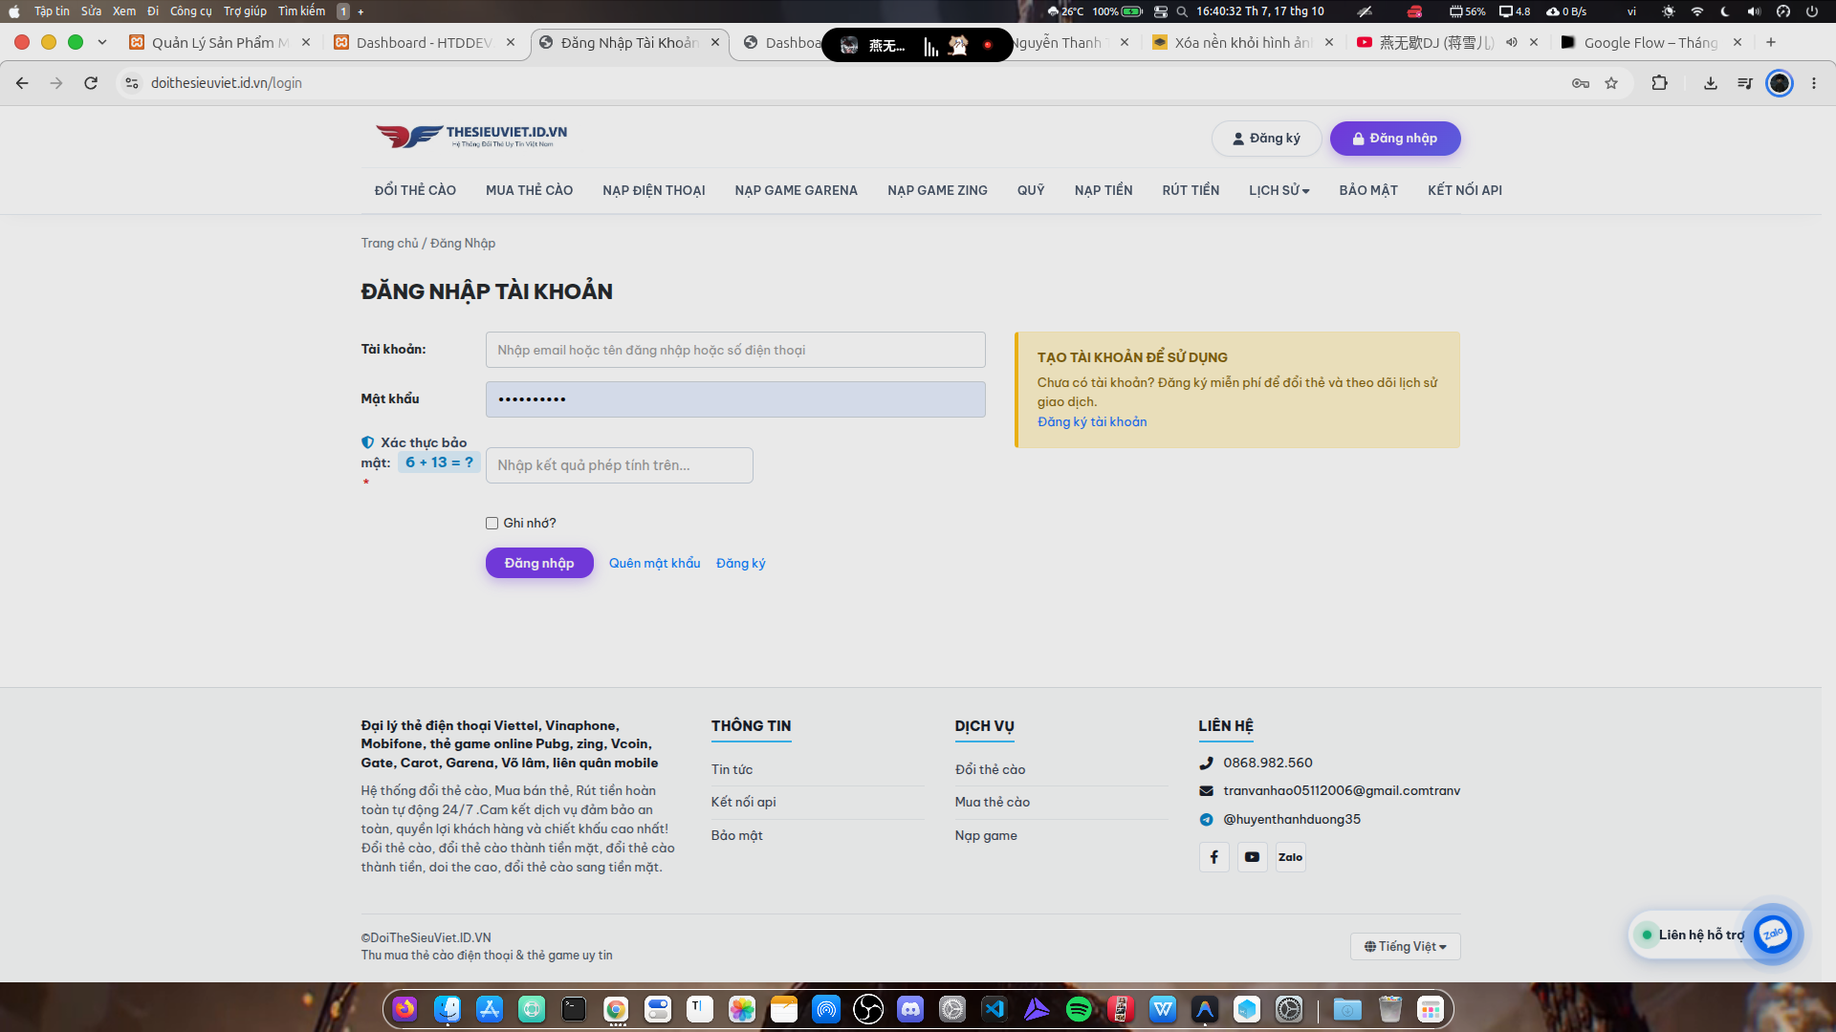1836x1032 pixels.
Task: Open Firefox from the dock
Action: click(x=405, y=1009)
